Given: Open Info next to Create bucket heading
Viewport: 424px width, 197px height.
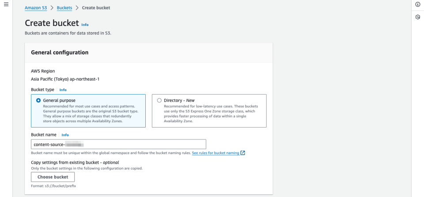Looking at the screenshot, I should (x=85, y=25).
